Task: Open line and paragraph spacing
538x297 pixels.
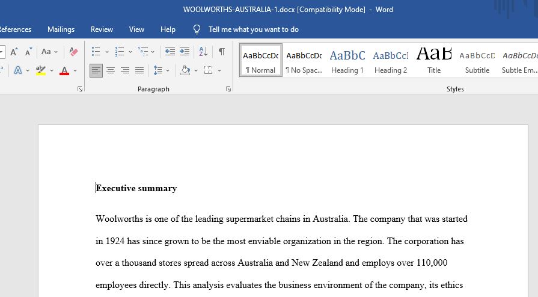Action: (x=158, y=70)
